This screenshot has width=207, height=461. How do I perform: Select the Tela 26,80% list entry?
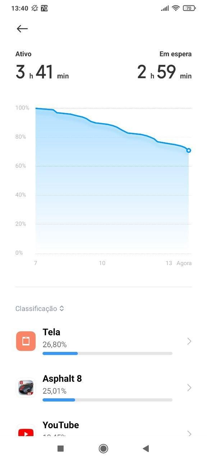103,341
